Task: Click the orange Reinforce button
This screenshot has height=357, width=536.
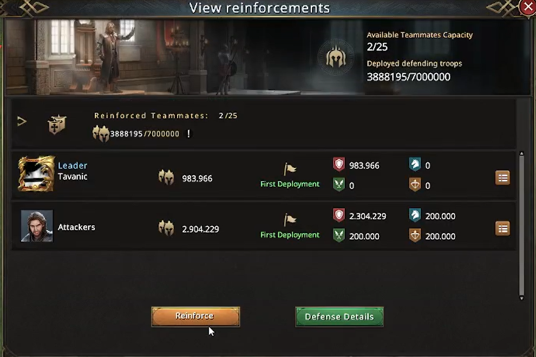Action: pyautogui.click(x=195, y=316)
